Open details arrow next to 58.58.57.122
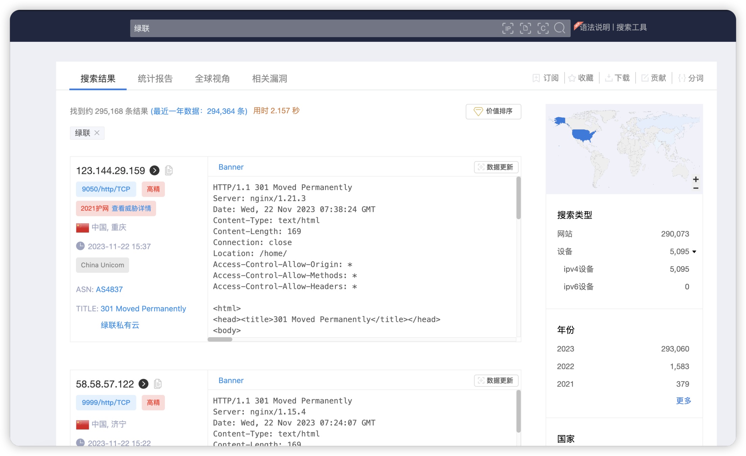Screen dimensions: 746x456 [x=144, y=384]
